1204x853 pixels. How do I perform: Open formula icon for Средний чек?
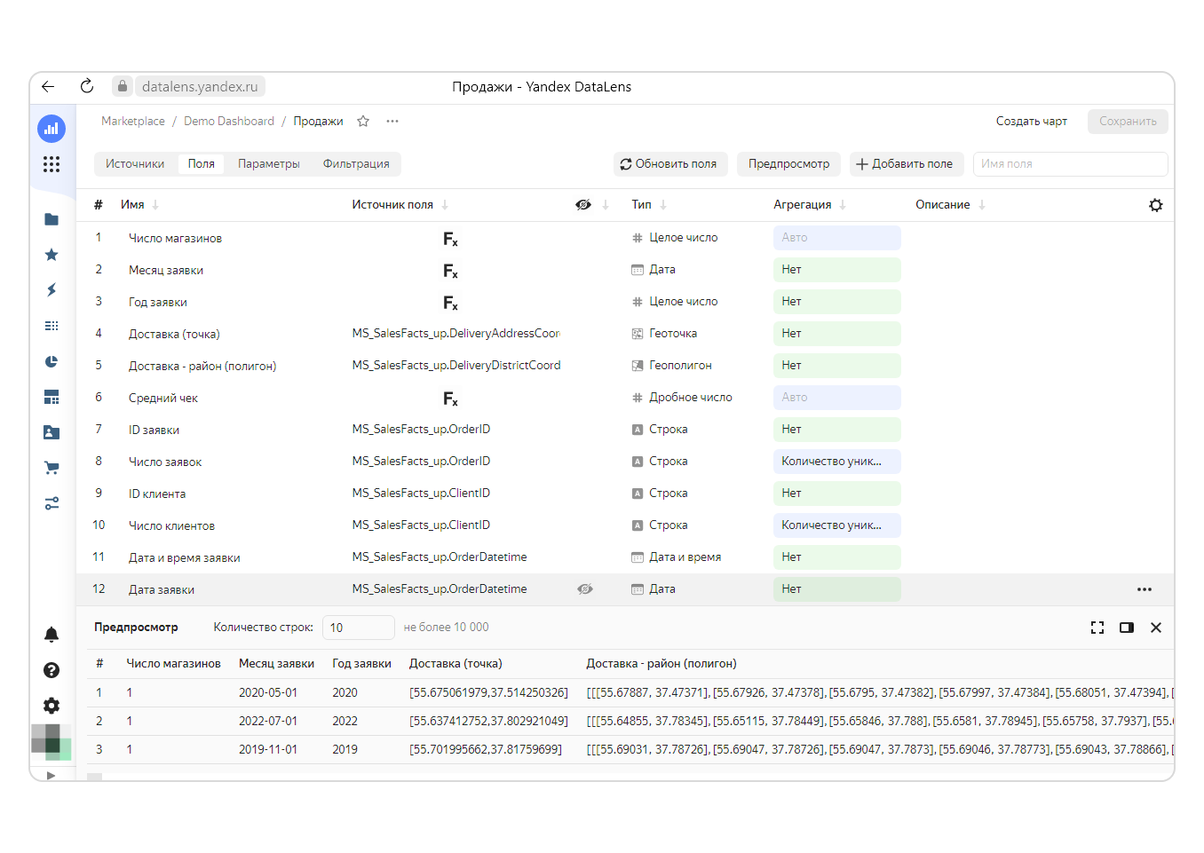[450, 399]
